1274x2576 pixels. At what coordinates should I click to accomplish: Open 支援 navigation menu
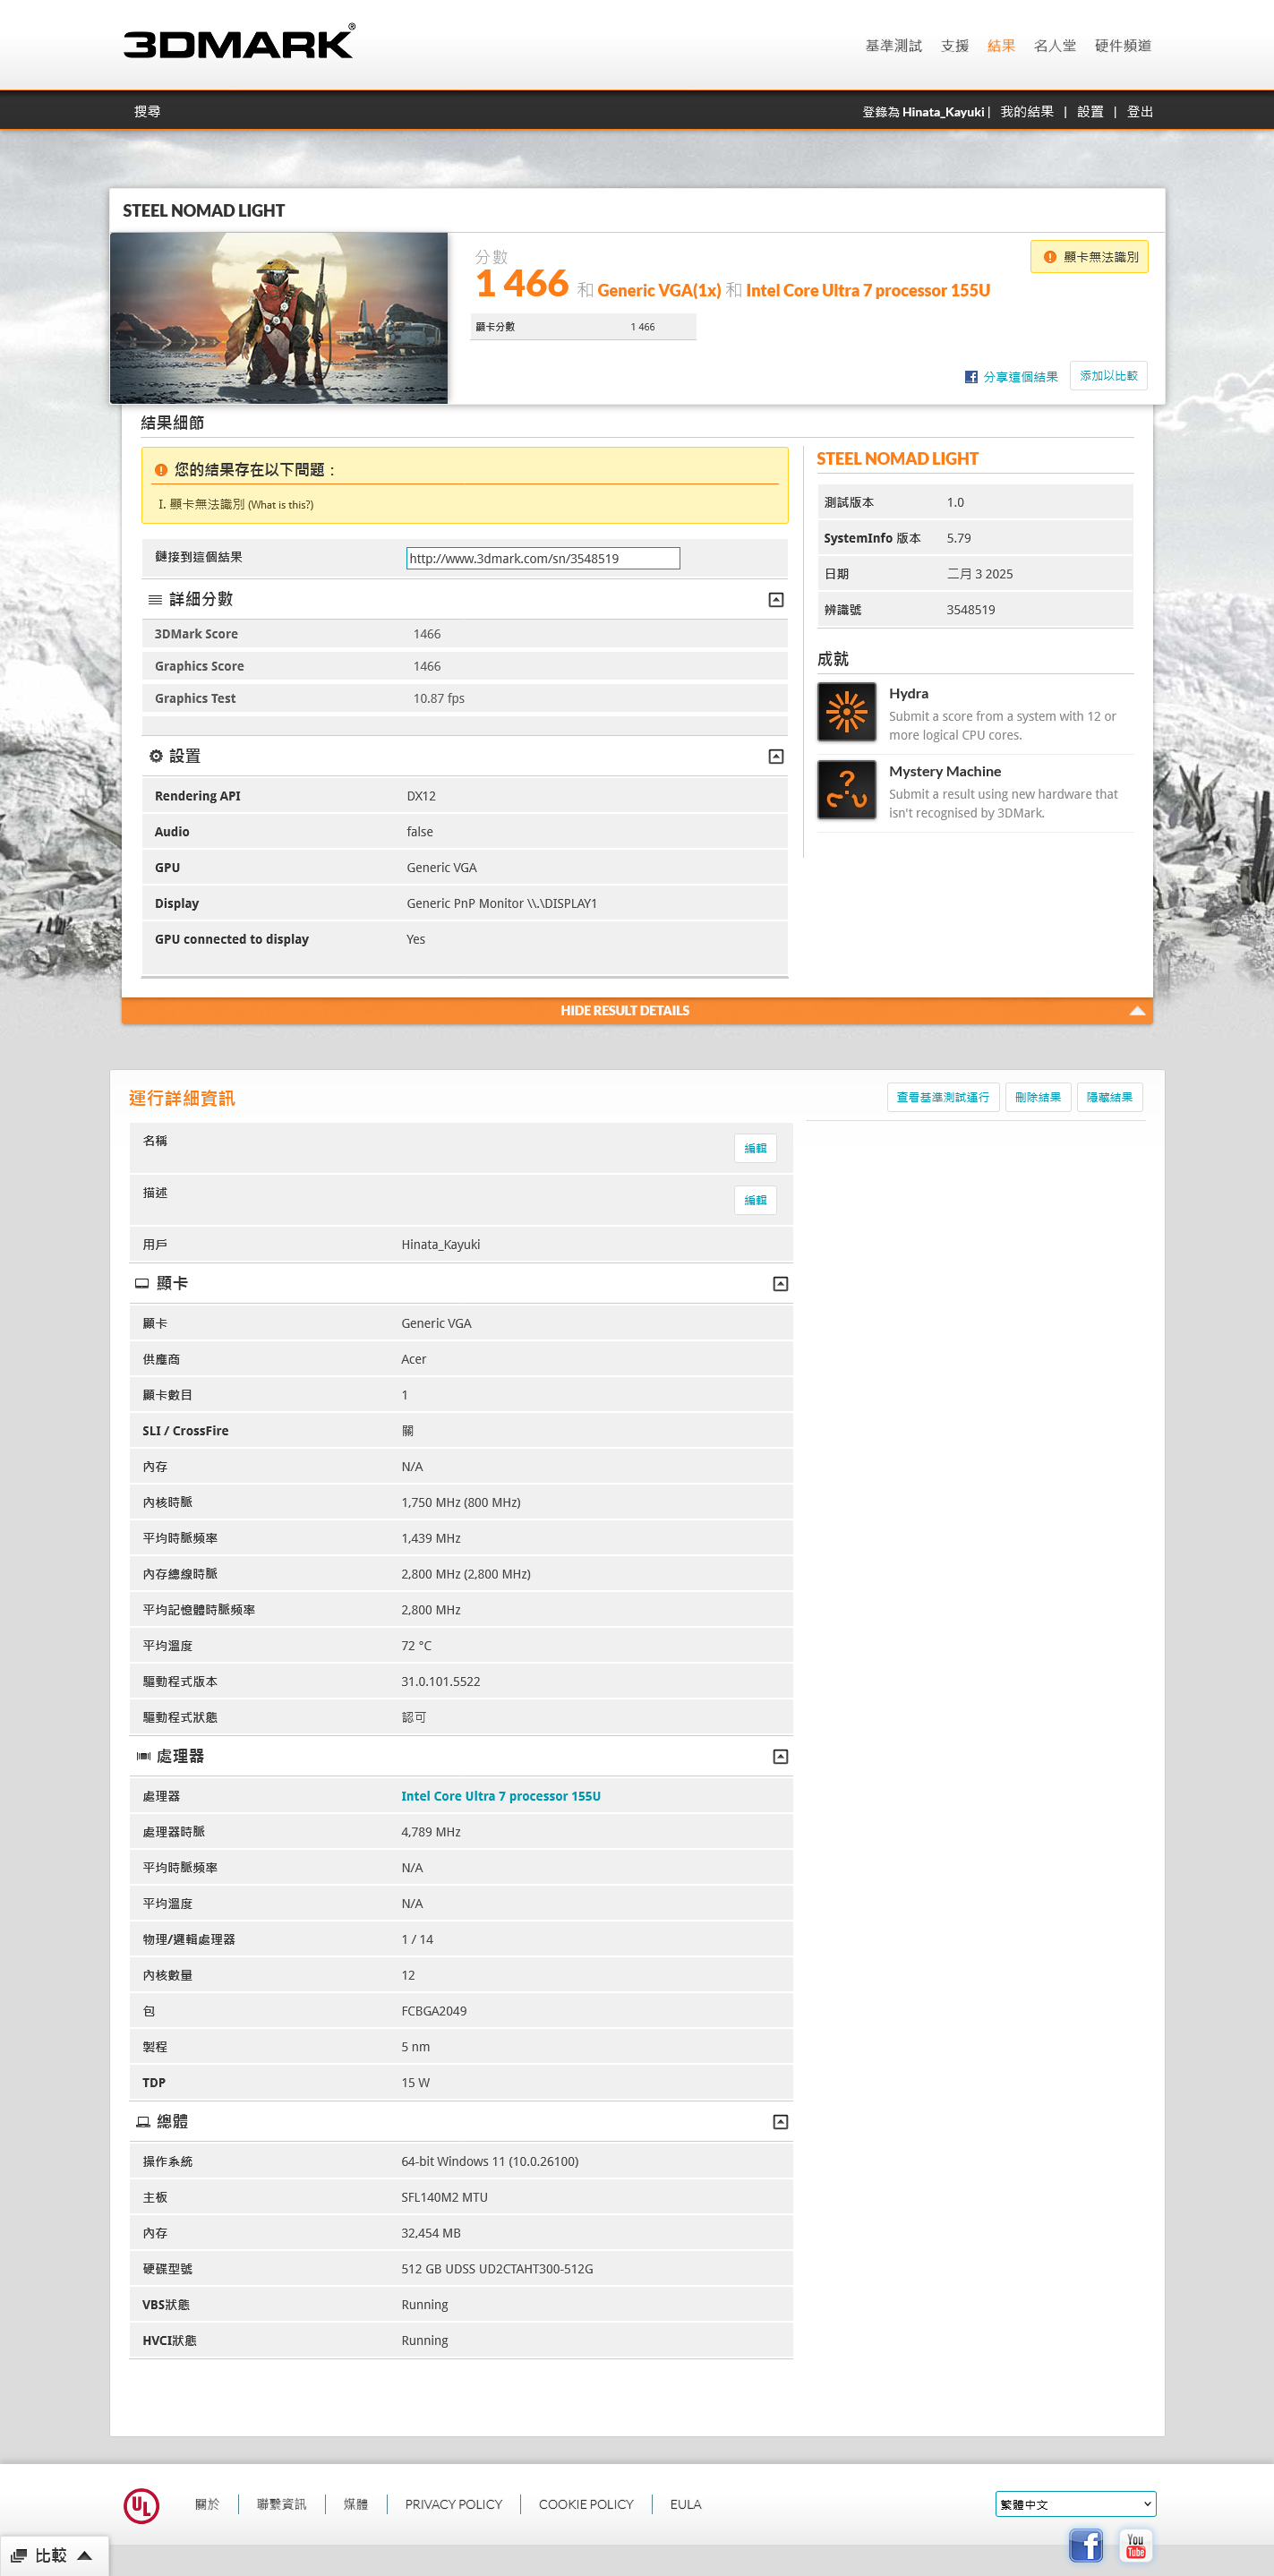[x=954, y=46]
